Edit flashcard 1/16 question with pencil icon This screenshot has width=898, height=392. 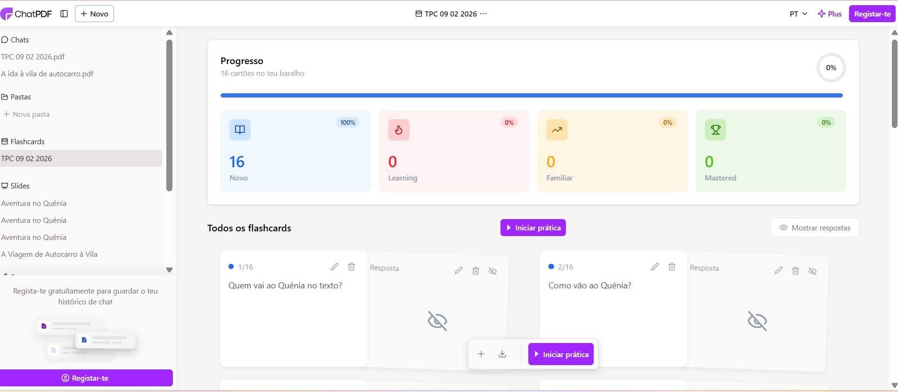[335, 267]
